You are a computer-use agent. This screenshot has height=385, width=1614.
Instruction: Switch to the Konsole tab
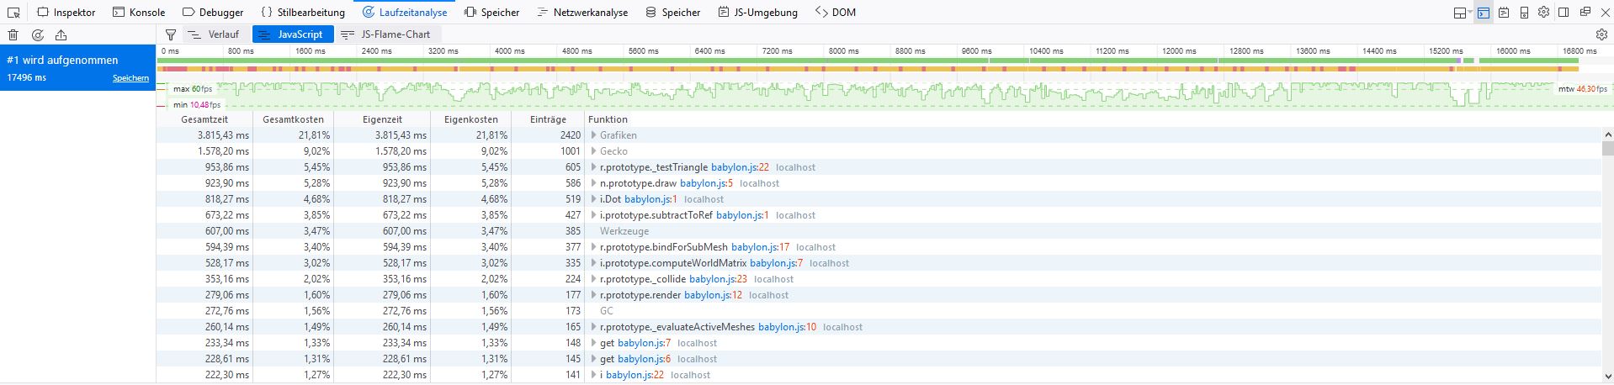click(x=139, y=13)
